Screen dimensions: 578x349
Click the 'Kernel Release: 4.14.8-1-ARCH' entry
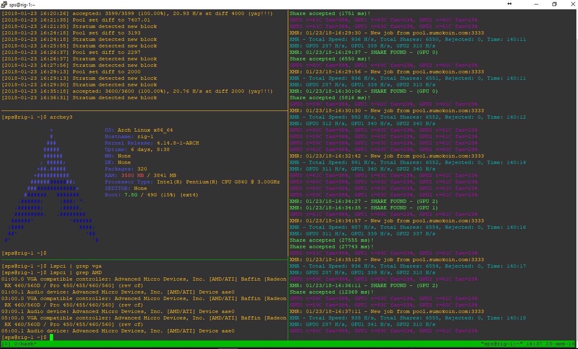(x=152, y=143)
